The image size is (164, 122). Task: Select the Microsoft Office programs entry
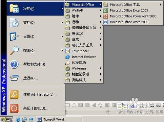[83, 5]
